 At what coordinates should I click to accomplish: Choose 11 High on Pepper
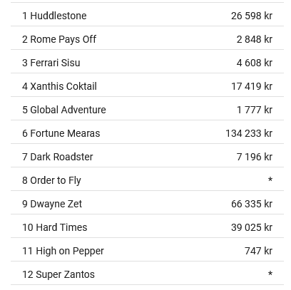click(147, 249)
